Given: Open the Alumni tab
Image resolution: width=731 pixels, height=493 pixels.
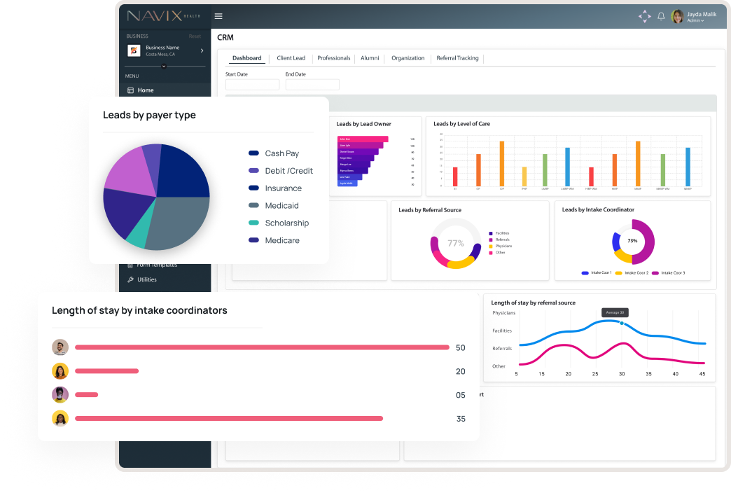Looking at the screenshot, I should [370, 58].
